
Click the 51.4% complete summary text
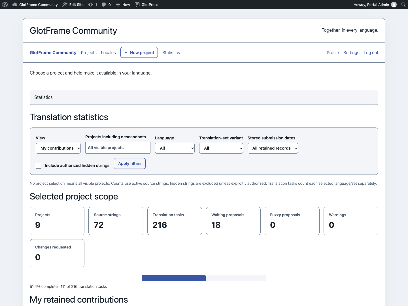68,286
